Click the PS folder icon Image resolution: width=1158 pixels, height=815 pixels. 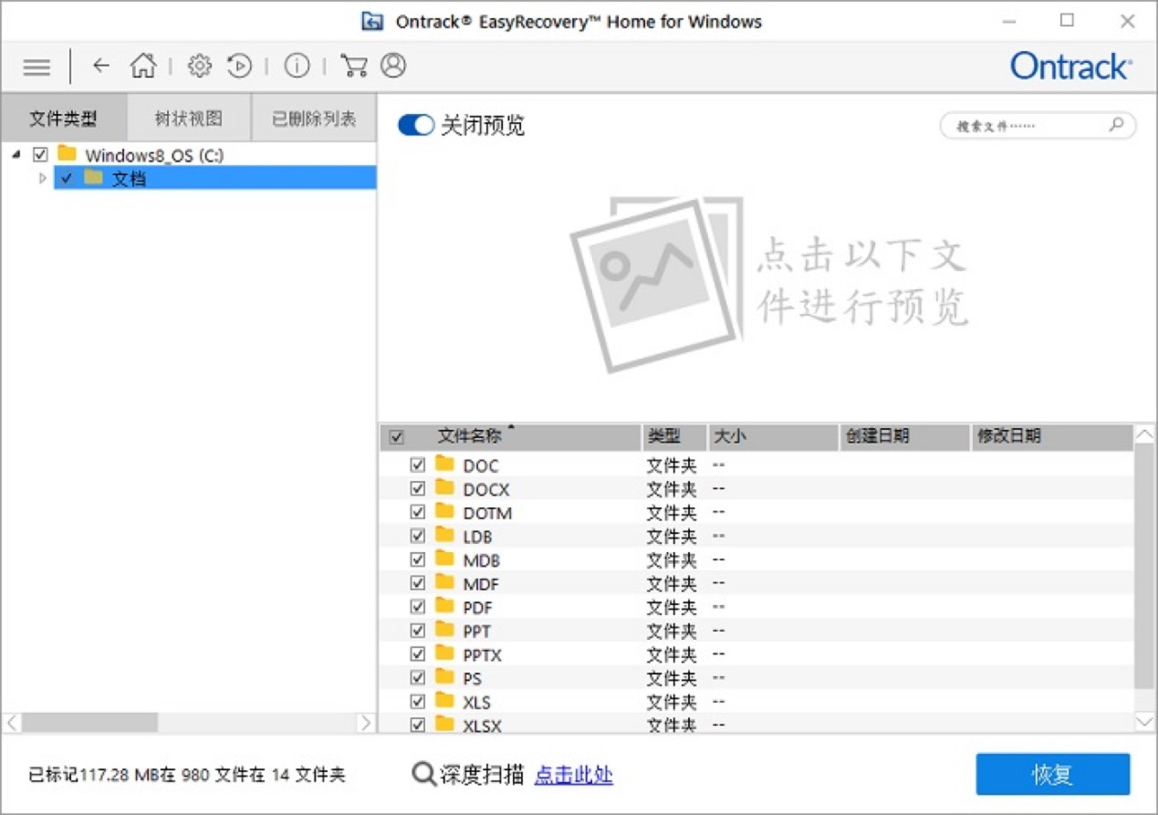click(445, 677)
